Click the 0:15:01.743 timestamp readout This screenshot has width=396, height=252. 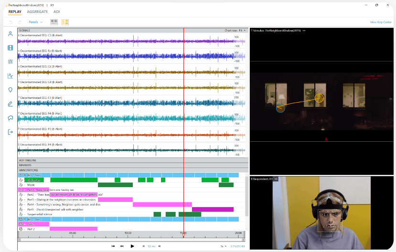238,246
